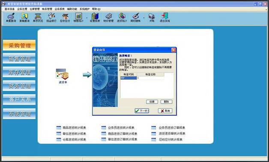The height and width of the screenshot is (162, 269).
Task: Click 退出系统 exit system toolbar icon
Action: tap(164, 18)
